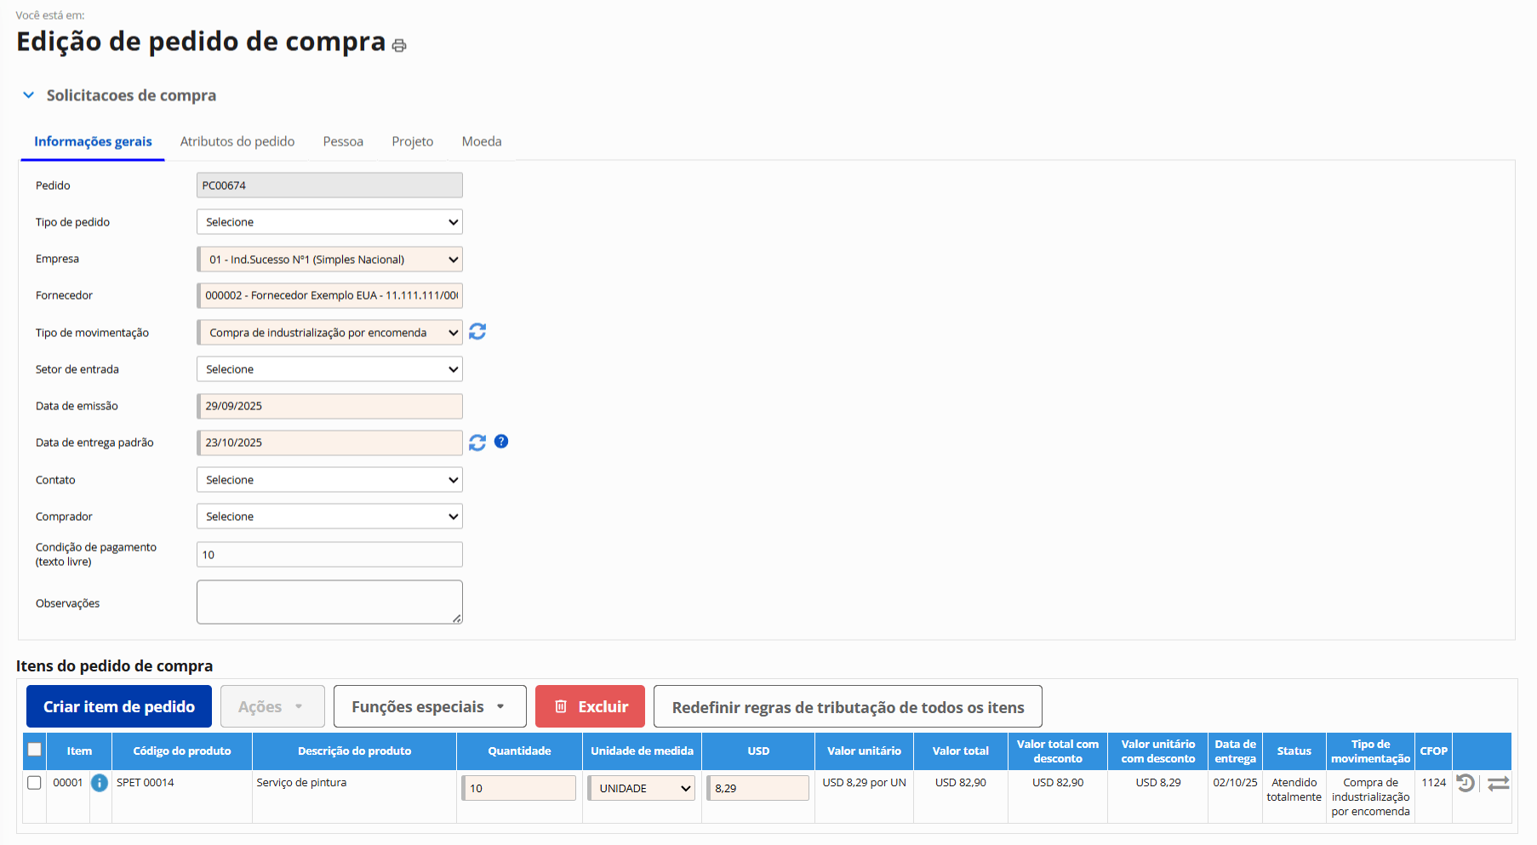Open help icon for Data de entrega padrão
1537x845 pixels.
pos(501,442)
